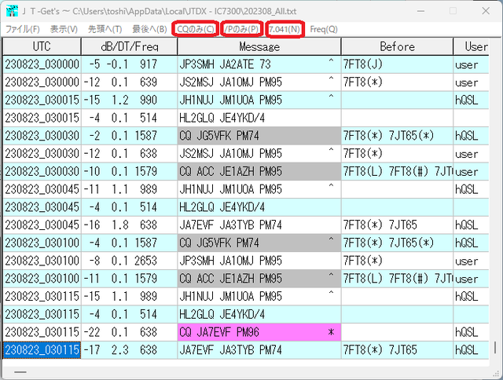Click the dB/DT/Freq column header
The height and width of the screenshot is (380, 503).
[129, 46]
